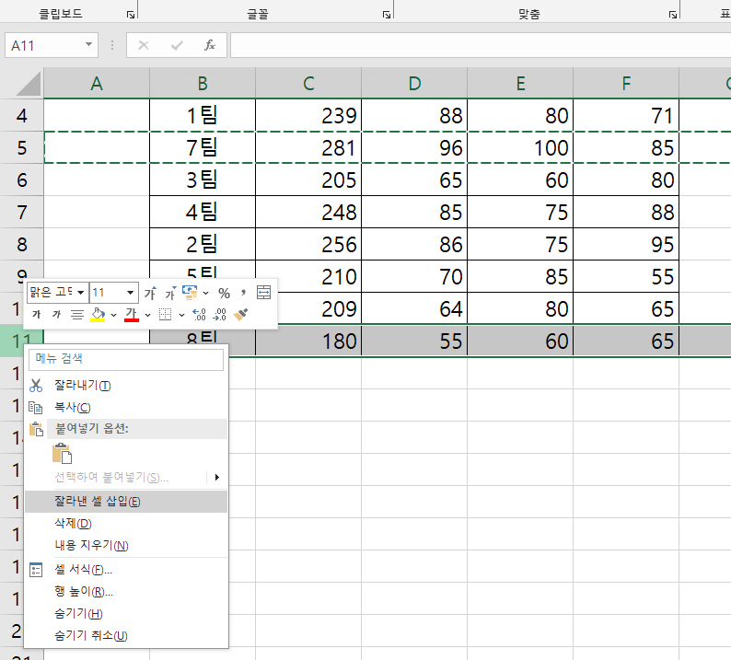Toggle bold in the mini toolbar
The image size is (731, 660).
click(x=36, y=315)
